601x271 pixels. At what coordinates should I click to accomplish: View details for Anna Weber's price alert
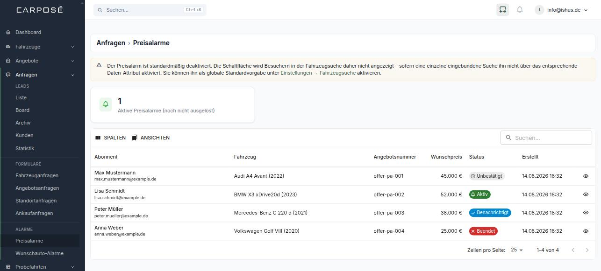click(x=586, y=231)
